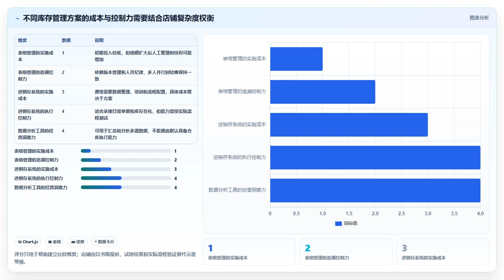Click description starting with 通常需要数据整理
The image size is (504, 280).
[143, 95]
